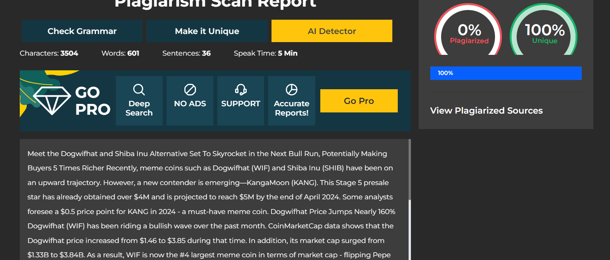Click the Accurate Reports pie chart icon
Viewport: 610px width, 260px height.
pos(292,90)
